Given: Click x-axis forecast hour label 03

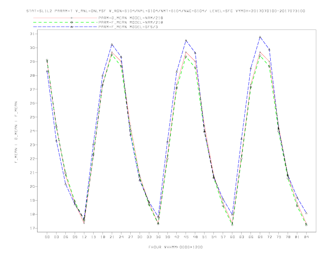Looking at the screenshot, I should 56,237.
